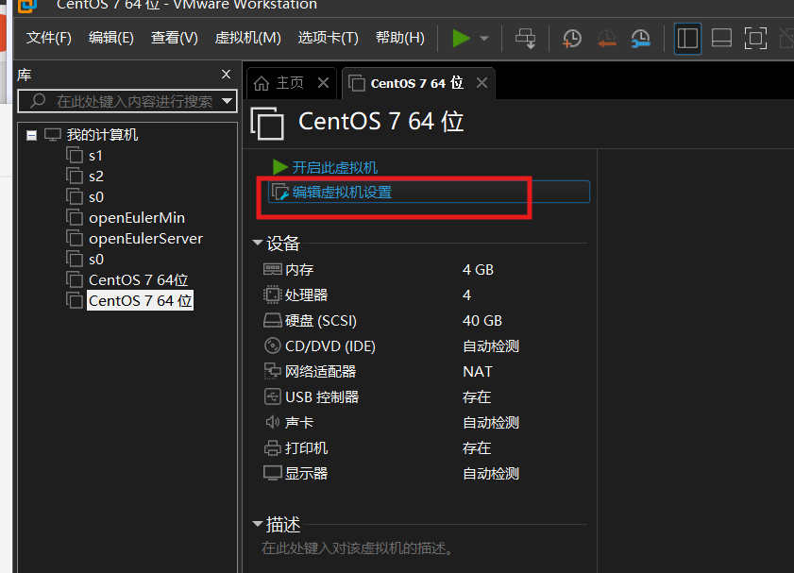
Task: Click the send Ctrl+Alt+Del toolbar icon
Action: click(x=525, y=39)
